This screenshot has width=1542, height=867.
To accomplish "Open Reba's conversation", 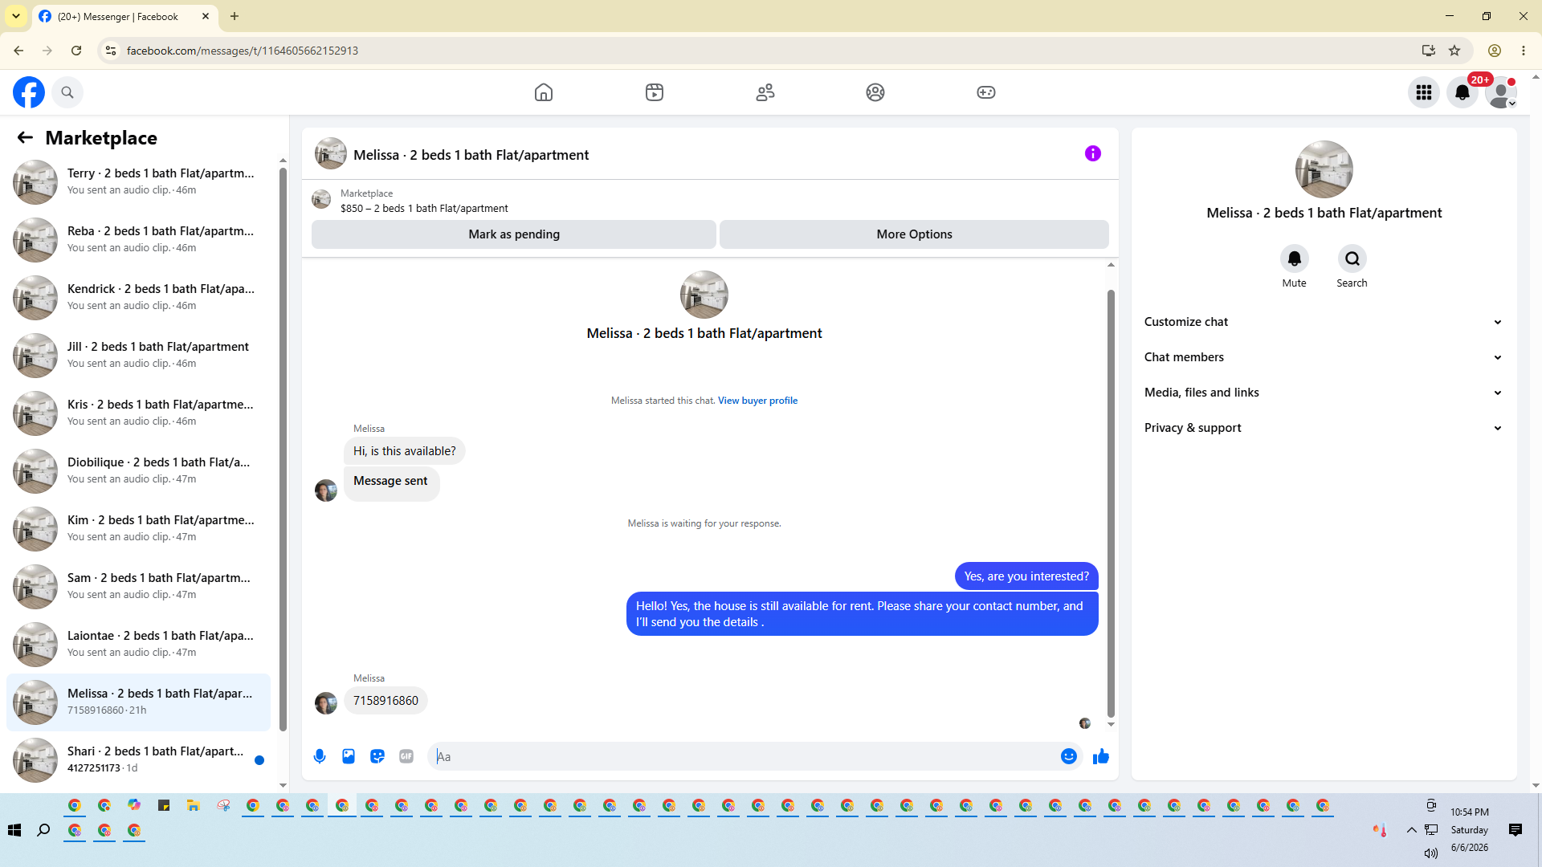I will coord(138,240).
